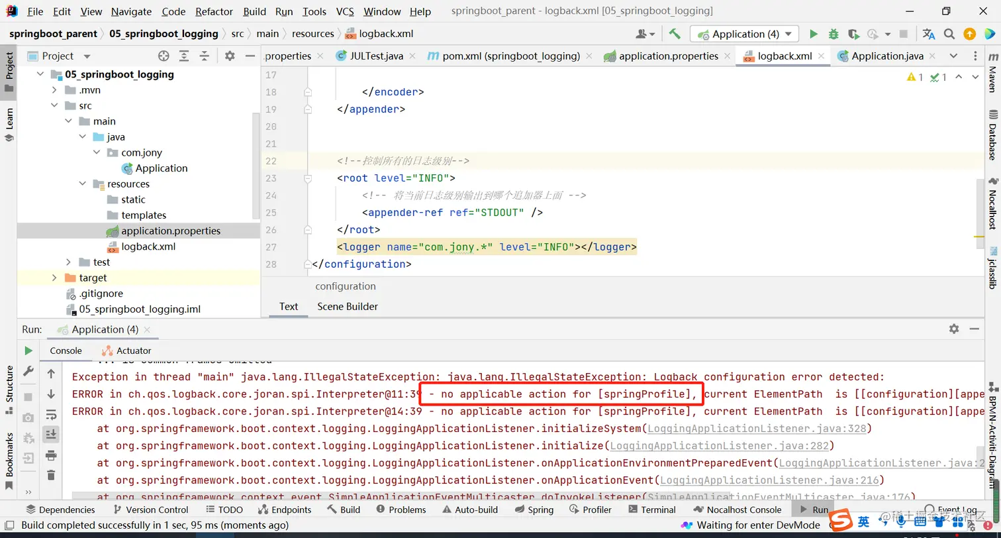Open the Problems tool window
This screenshot has width=1001, height=538.
click(x=401, y=510)
